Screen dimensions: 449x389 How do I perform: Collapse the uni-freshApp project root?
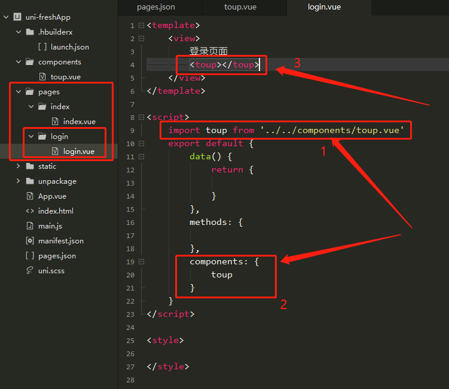coord(6,17)
